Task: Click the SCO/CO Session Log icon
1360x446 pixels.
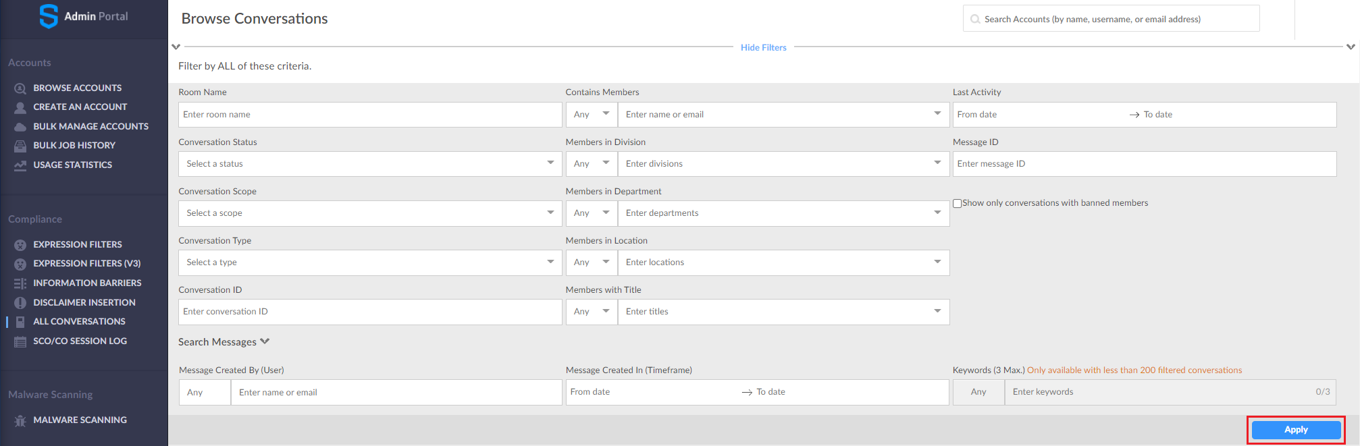Action: 20,341
